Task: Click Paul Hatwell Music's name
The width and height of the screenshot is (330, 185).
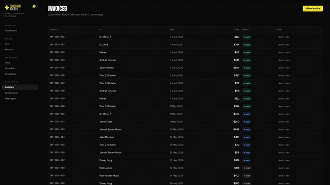Action: click(109, 176)
